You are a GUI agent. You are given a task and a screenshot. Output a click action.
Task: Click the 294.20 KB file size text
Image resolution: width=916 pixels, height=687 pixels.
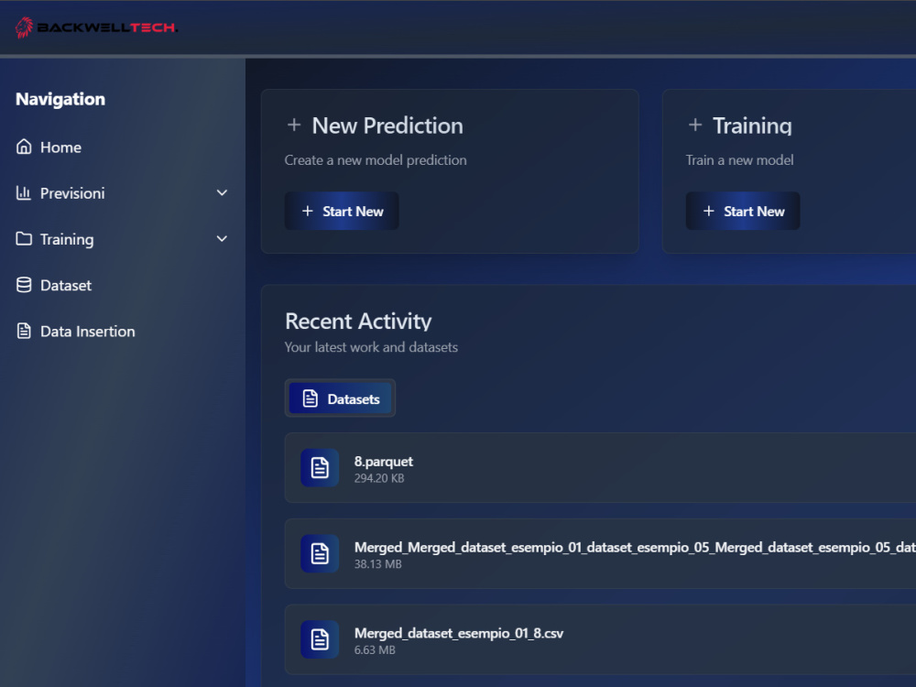379,478
